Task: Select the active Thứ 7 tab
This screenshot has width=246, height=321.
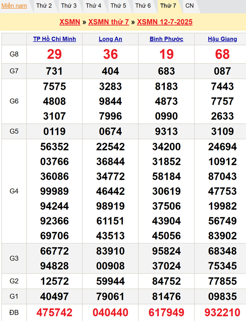Action: (168, 6)
